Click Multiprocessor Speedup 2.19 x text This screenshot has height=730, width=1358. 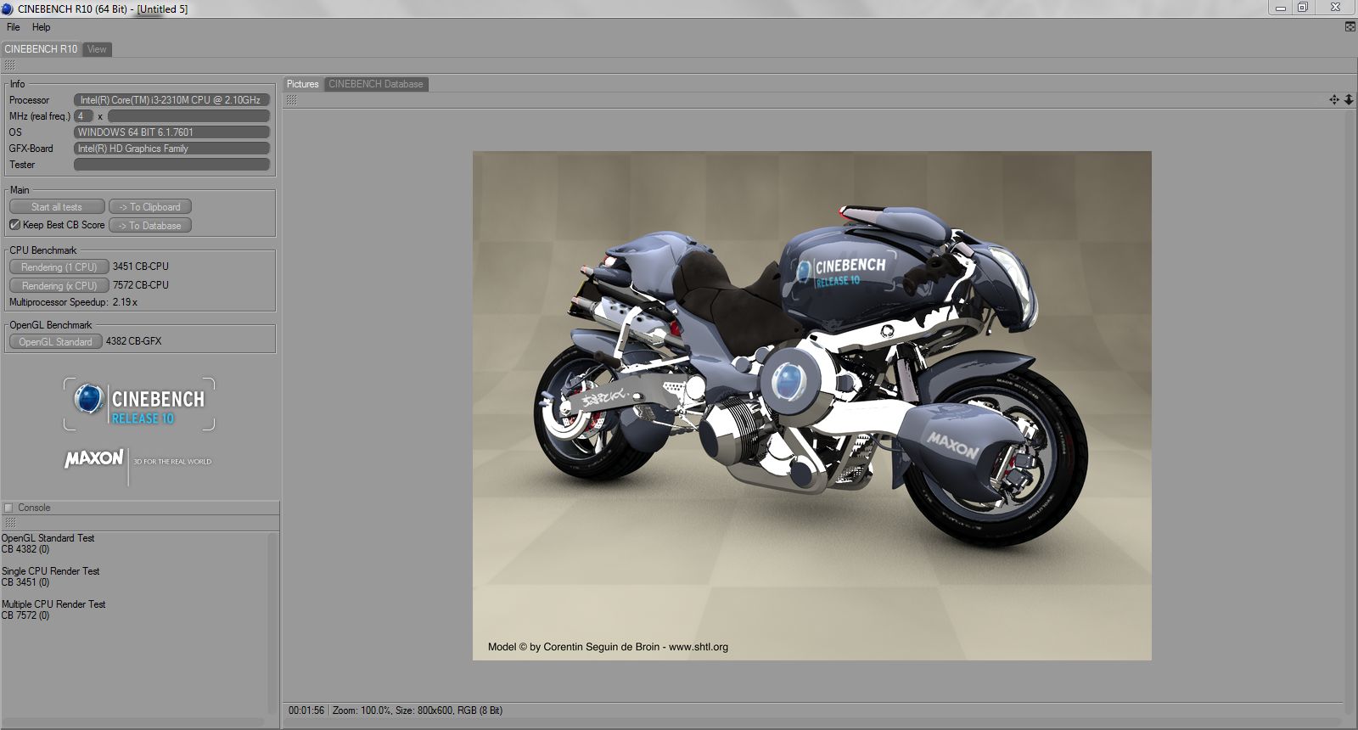coord(73,302)
